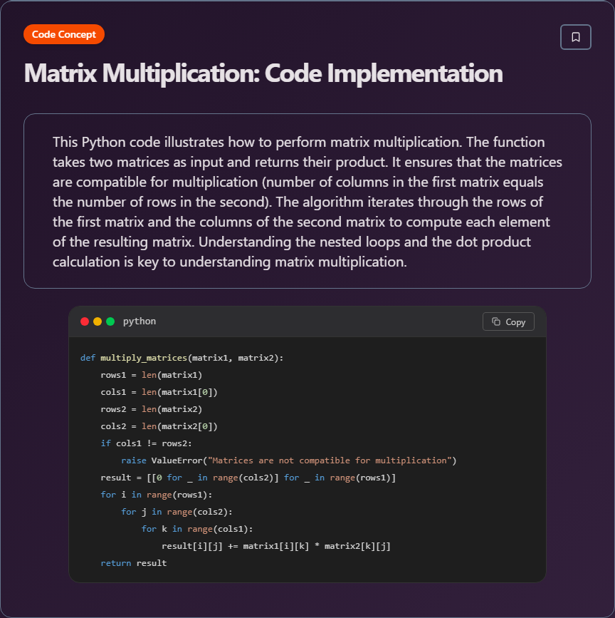Image resolution: width=615 pixels, height=618 pixels.
Task: Click the raise ValueError line
Action: pyautogui.click(x=289, y=460)
